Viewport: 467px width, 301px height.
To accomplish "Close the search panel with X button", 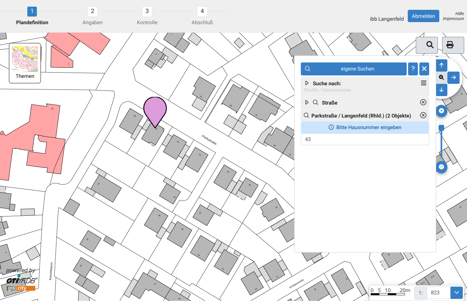I will 424,69.
